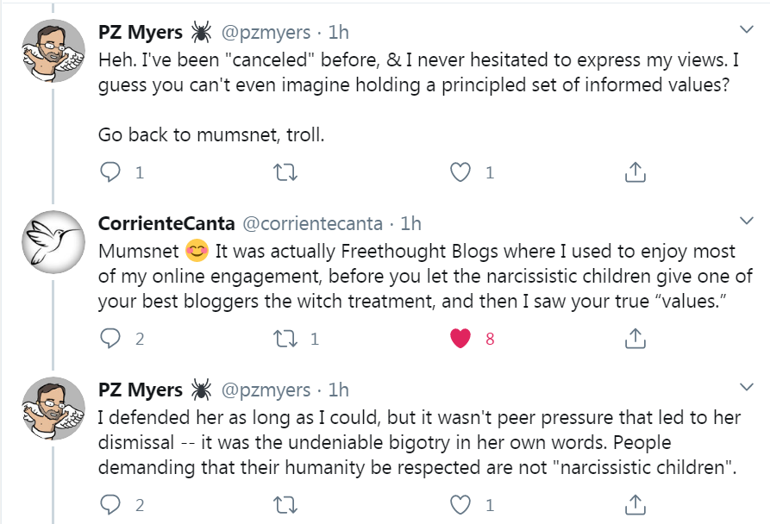Open the @corrientecanta profile handle
This screenshot has height=524, width=770.
point(310,224)
